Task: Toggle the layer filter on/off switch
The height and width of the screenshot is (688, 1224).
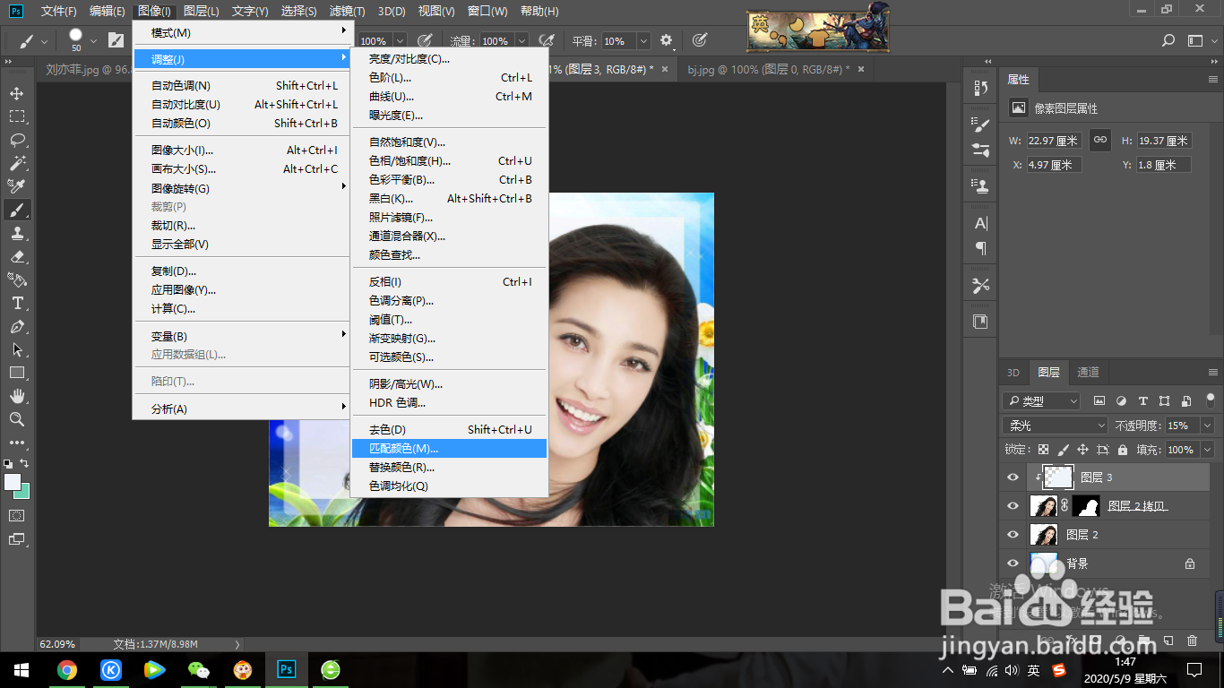Action: point(1211,400)
